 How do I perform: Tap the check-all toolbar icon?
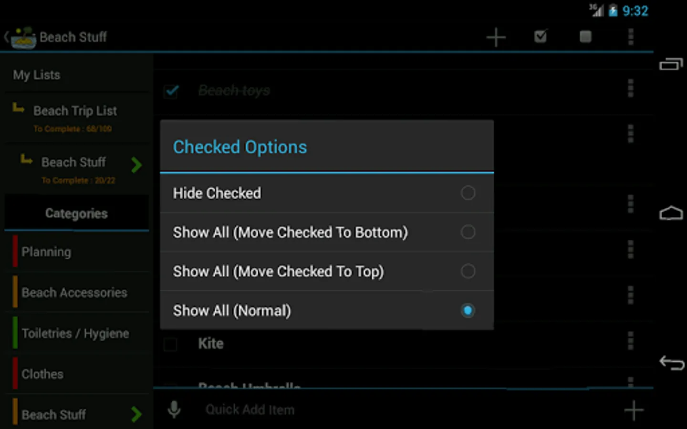coord(540,37)
